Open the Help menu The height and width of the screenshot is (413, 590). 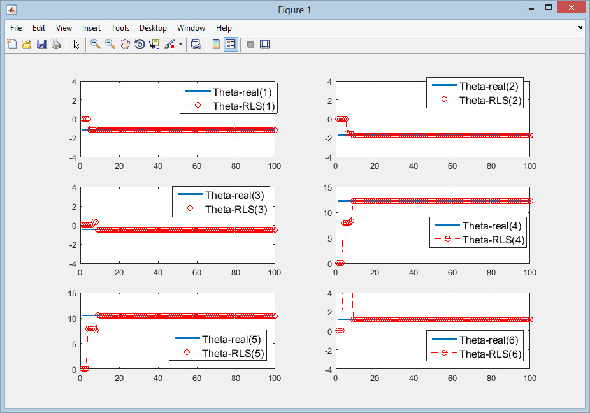tap(224, 28)
